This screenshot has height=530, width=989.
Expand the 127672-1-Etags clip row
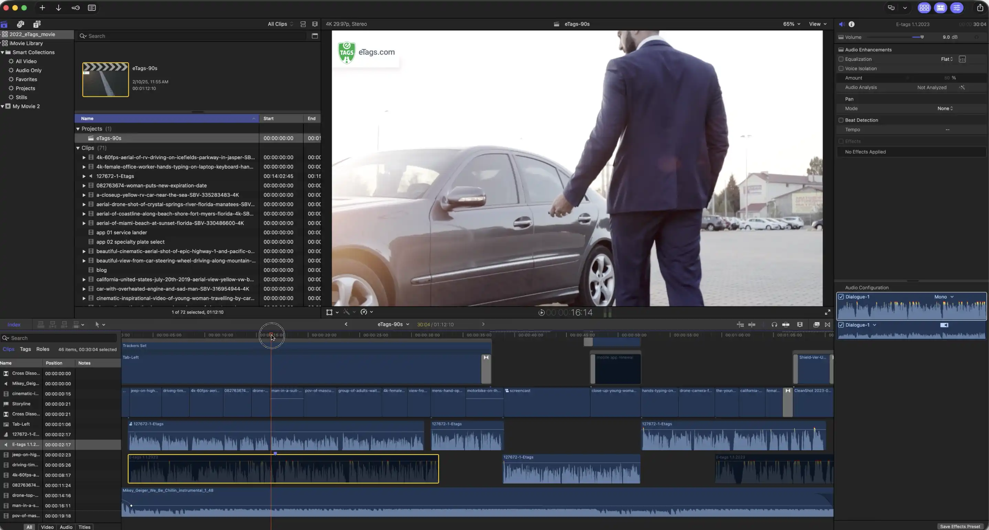click(84, 176)
